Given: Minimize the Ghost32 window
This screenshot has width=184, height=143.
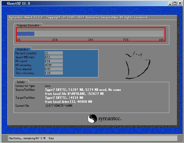Looking at the screenshot, I should (x=170, y=3).
